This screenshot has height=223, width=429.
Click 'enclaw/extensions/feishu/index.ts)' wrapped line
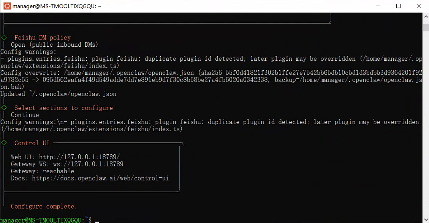[60, 66]
